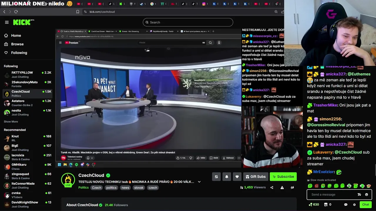Screen dimensions: 376x211
Task: Reload the page with the browser refresh icon
Action: [16, 12]
